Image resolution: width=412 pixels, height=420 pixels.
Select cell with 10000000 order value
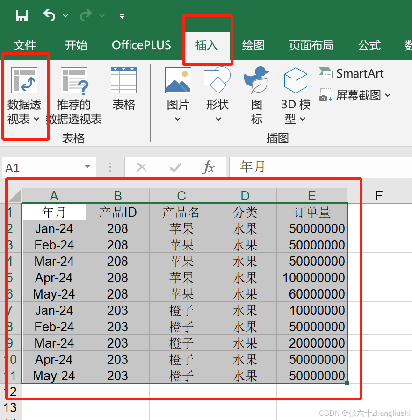[312, 310]
